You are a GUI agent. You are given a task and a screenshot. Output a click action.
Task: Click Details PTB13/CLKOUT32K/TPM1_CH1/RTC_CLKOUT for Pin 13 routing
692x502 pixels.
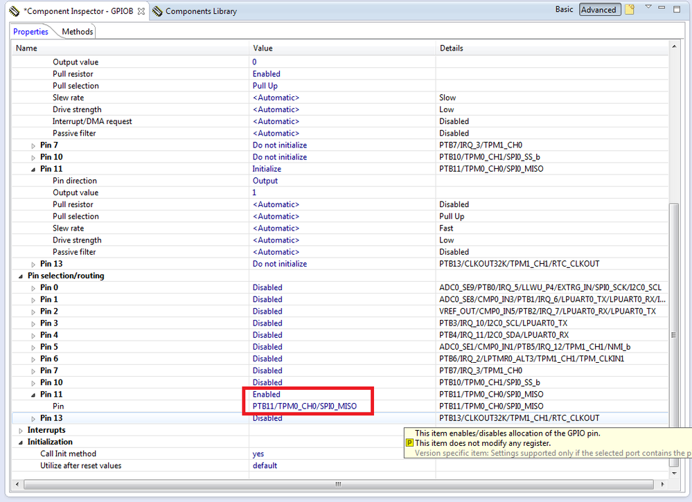[x=519, y=418]
